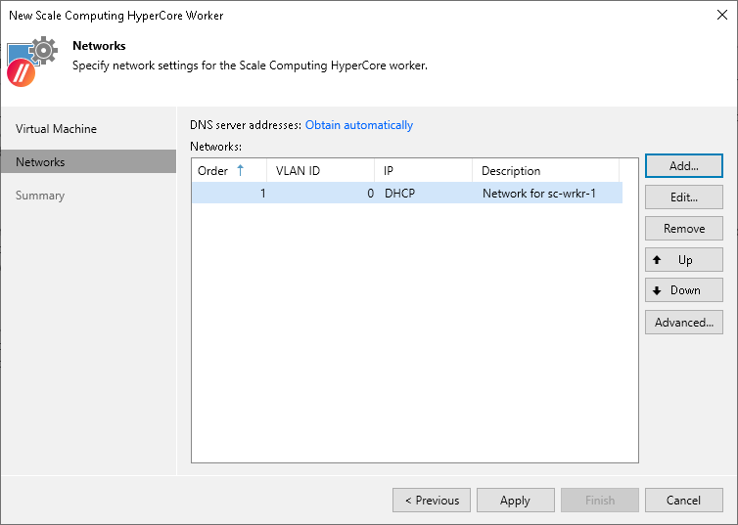The image size is (738, 525).
Task: Click the Obtain automatically DNS link
Action: click(359, 125)
